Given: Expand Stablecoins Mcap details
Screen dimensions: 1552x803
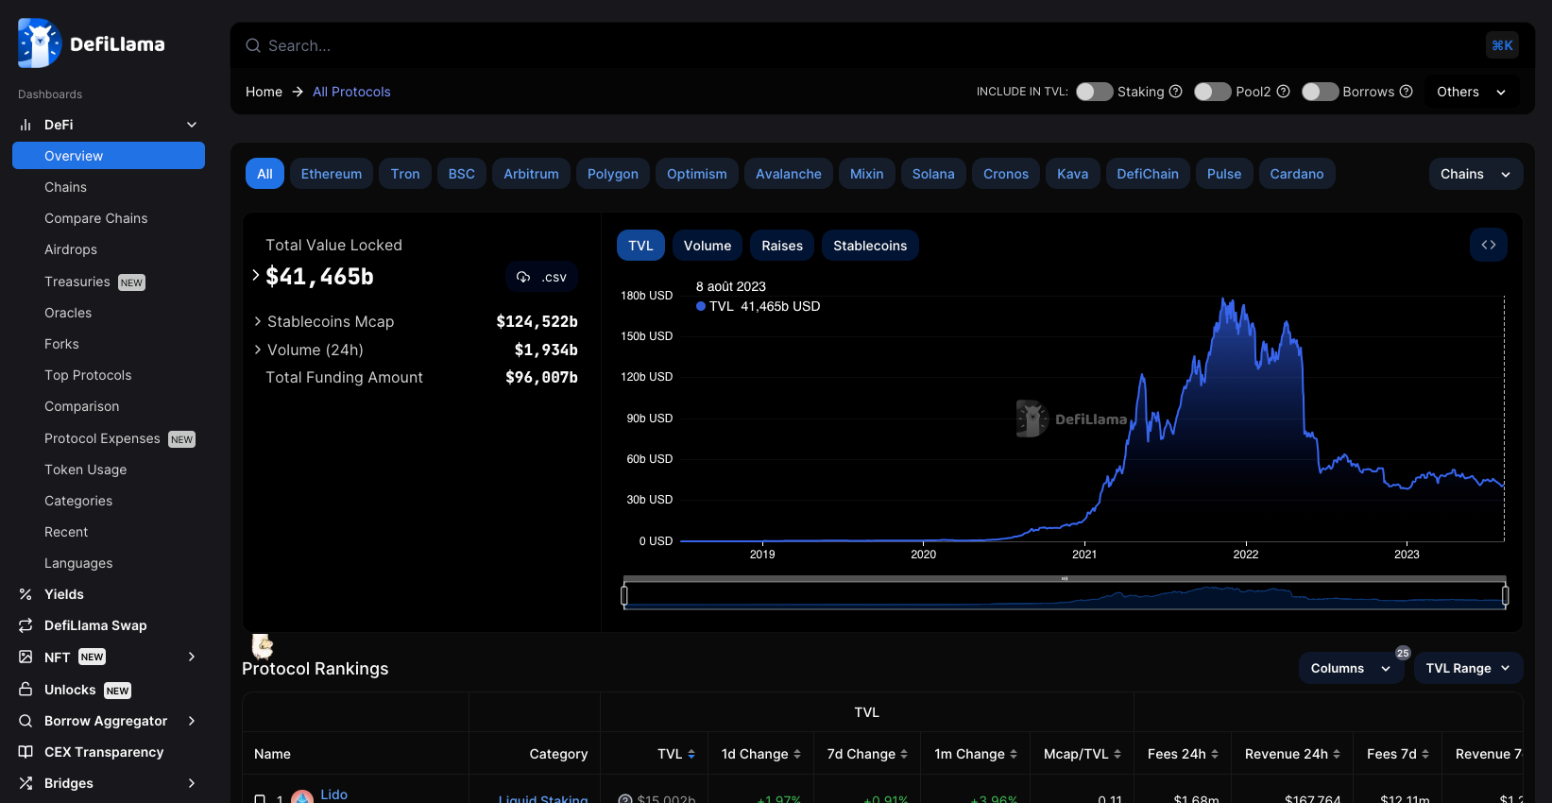Looking at the screenshot, I should coord(258,321).
